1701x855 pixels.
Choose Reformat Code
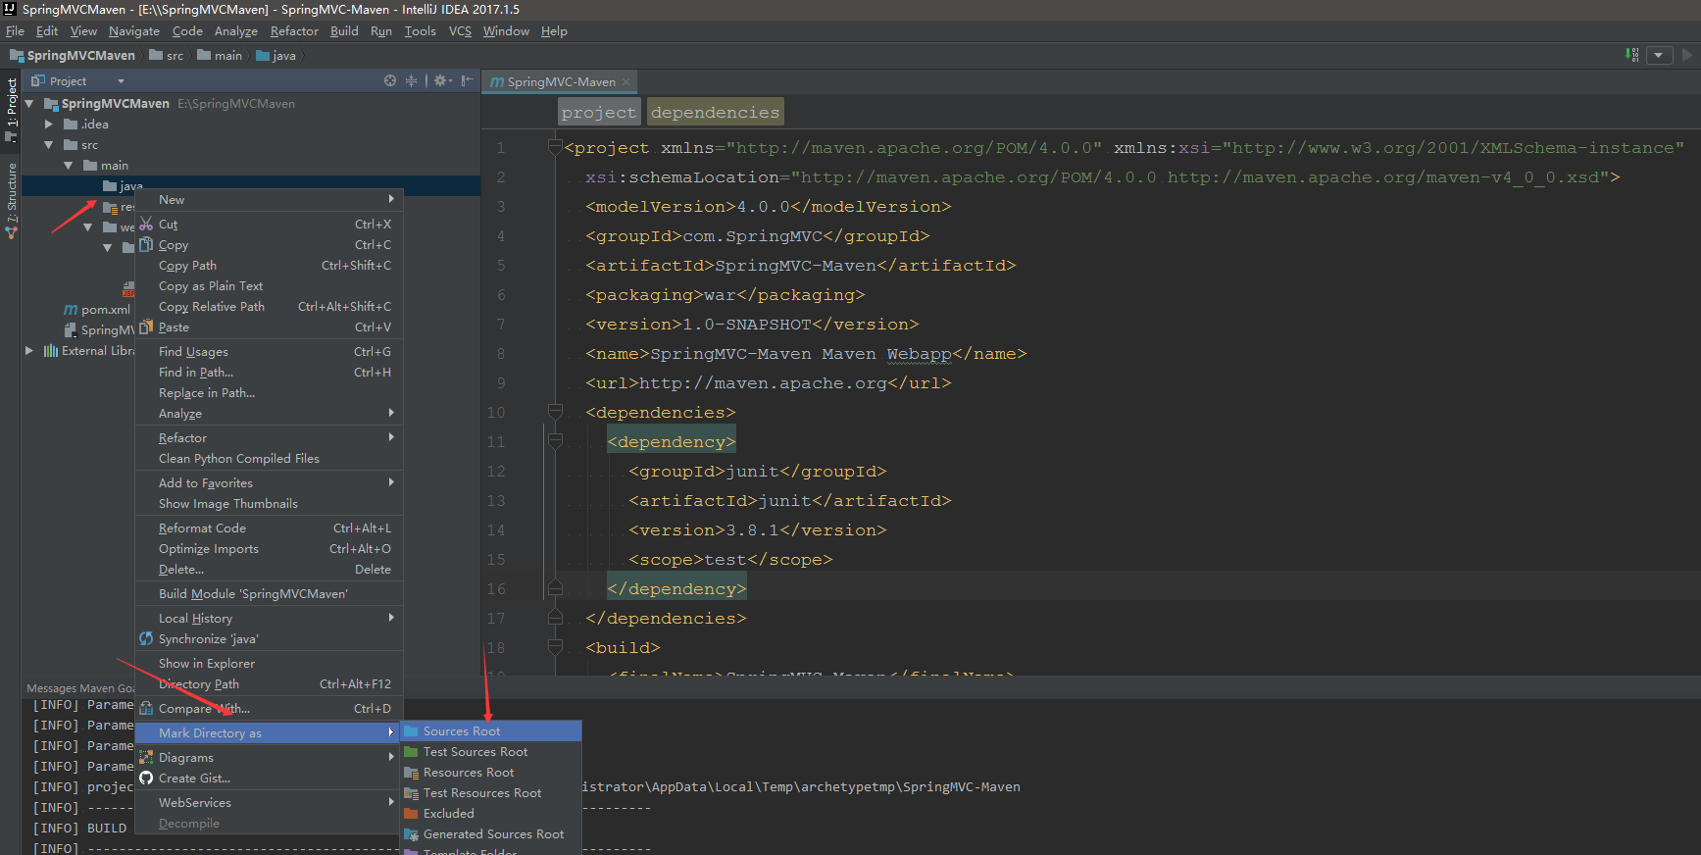(269, 528)
